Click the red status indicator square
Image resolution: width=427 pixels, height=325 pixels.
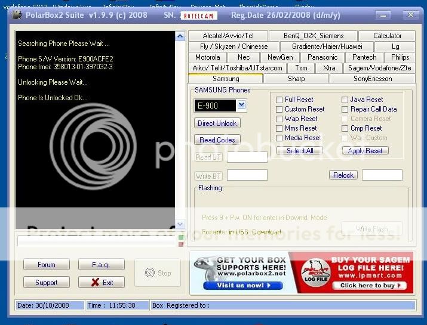(x=181, y=244)
